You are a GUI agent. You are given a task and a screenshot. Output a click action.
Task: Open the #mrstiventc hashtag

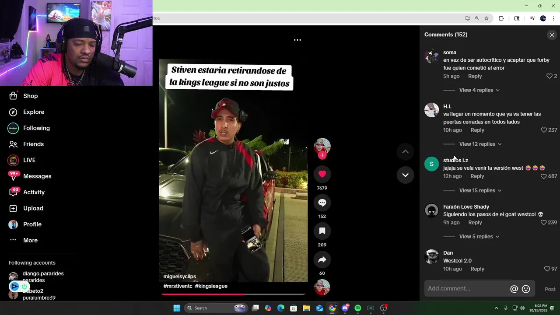click(178, 286)
